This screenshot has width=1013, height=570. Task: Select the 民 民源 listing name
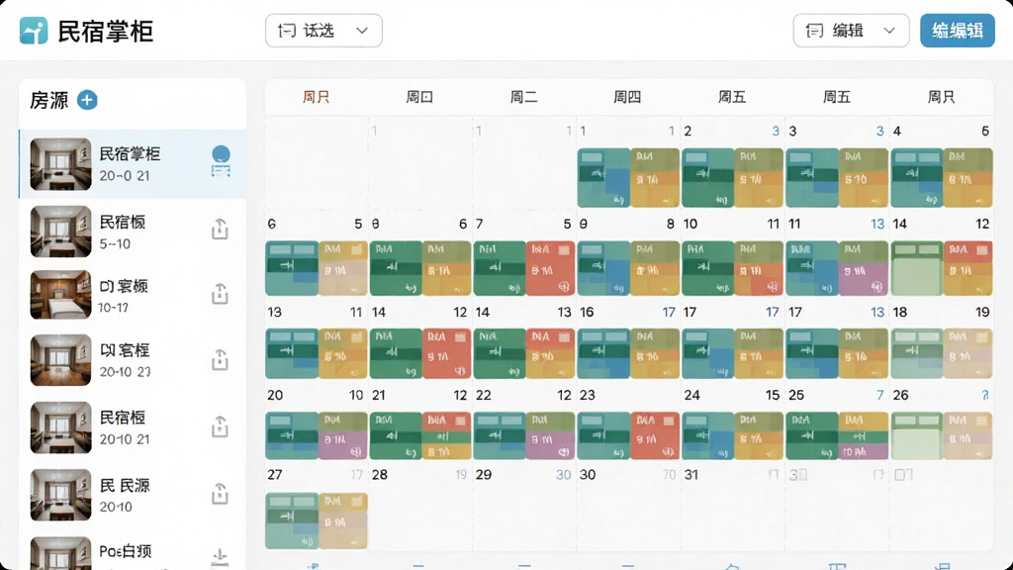click(125, 485)
